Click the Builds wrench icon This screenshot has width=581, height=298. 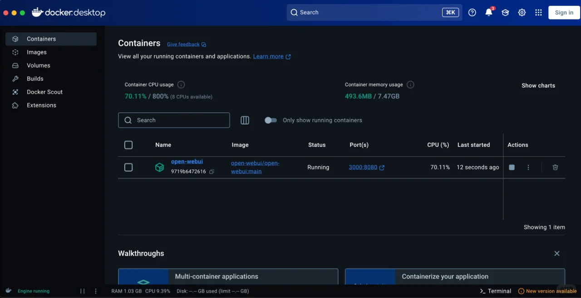pos(15,79)
